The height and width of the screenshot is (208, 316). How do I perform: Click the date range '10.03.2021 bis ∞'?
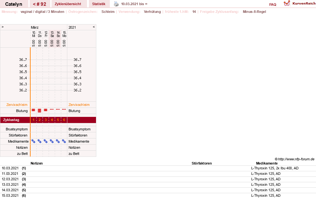(x=134, y=4)
